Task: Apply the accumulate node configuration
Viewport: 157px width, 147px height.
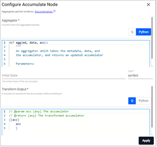Action: point(146,140)
